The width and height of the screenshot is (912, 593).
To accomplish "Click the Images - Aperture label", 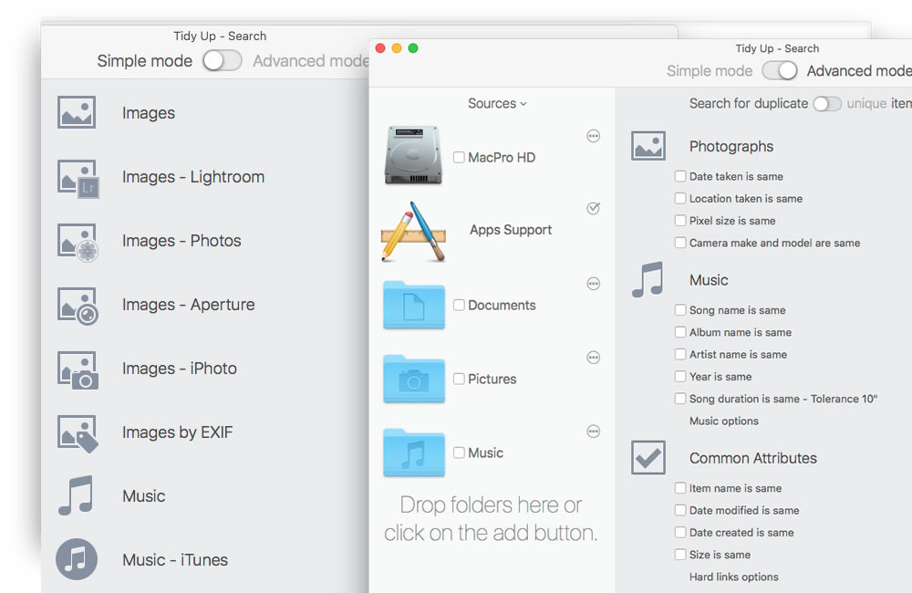I will [189, 305].
